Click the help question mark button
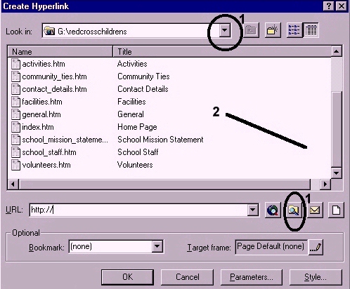The height and width of the screenshot is (289, 350). (x=329, y=6)
